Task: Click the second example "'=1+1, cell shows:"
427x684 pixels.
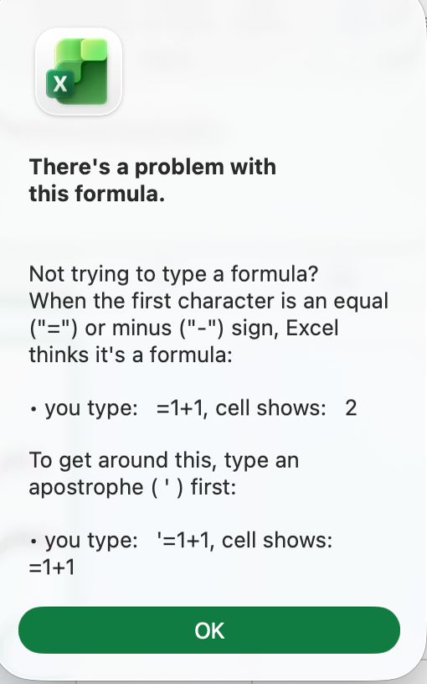Action: click(244, 540)
